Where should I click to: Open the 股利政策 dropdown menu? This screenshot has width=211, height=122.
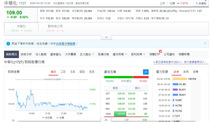coord(138,54)
